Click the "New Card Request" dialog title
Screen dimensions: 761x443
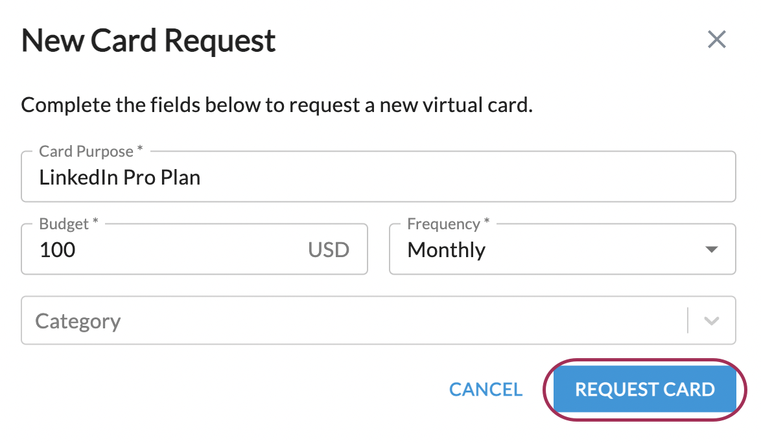coord(148,41)
